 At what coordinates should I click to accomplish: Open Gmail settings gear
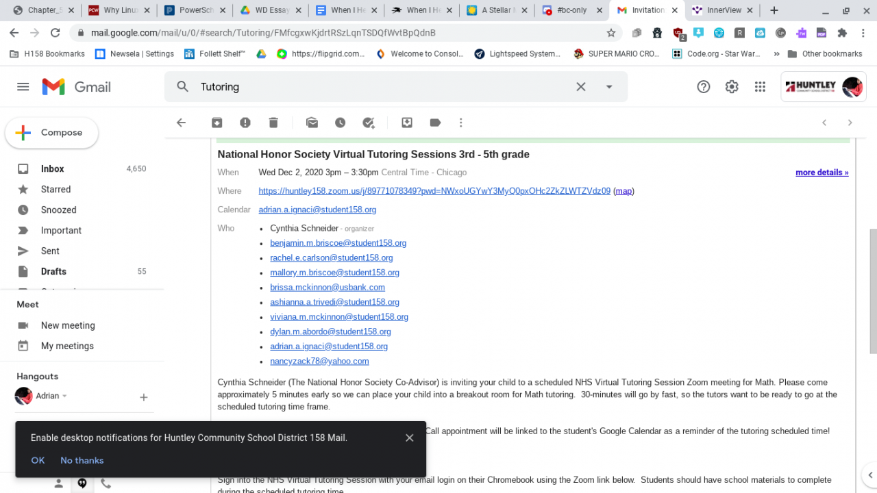732,87
